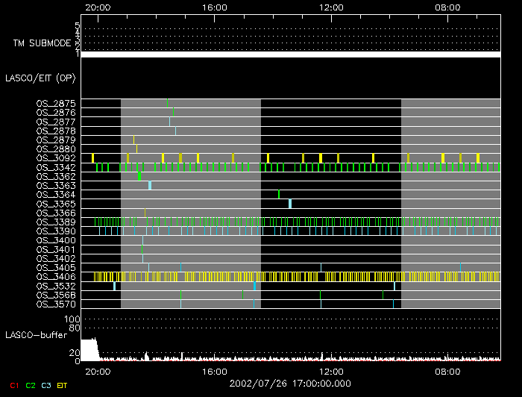Click the OS_3389 row label
Screen dimensions: 522x397
pyautogui.click(x=56, y=222)
